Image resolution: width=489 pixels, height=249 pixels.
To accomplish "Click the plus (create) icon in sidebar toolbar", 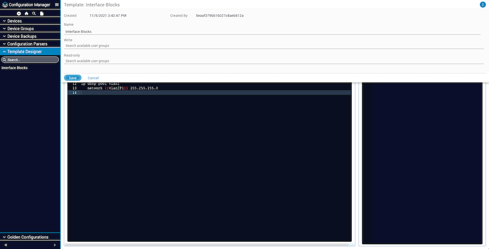I will (x=19, y=13).
